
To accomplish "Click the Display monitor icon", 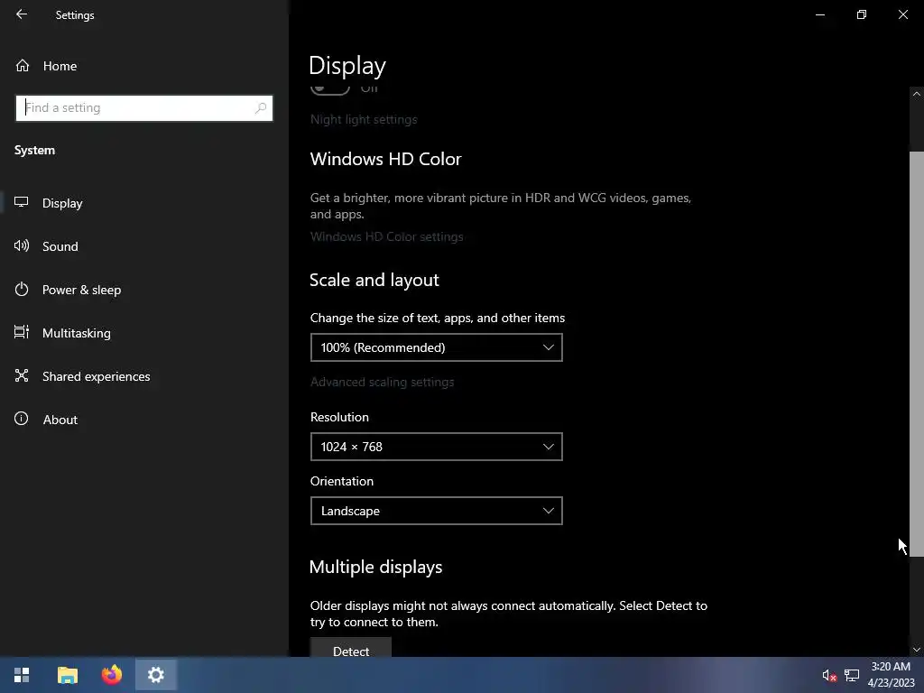I will (22, 202).
